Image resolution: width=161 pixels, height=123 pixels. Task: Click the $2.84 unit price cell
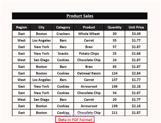pos(136,73)
